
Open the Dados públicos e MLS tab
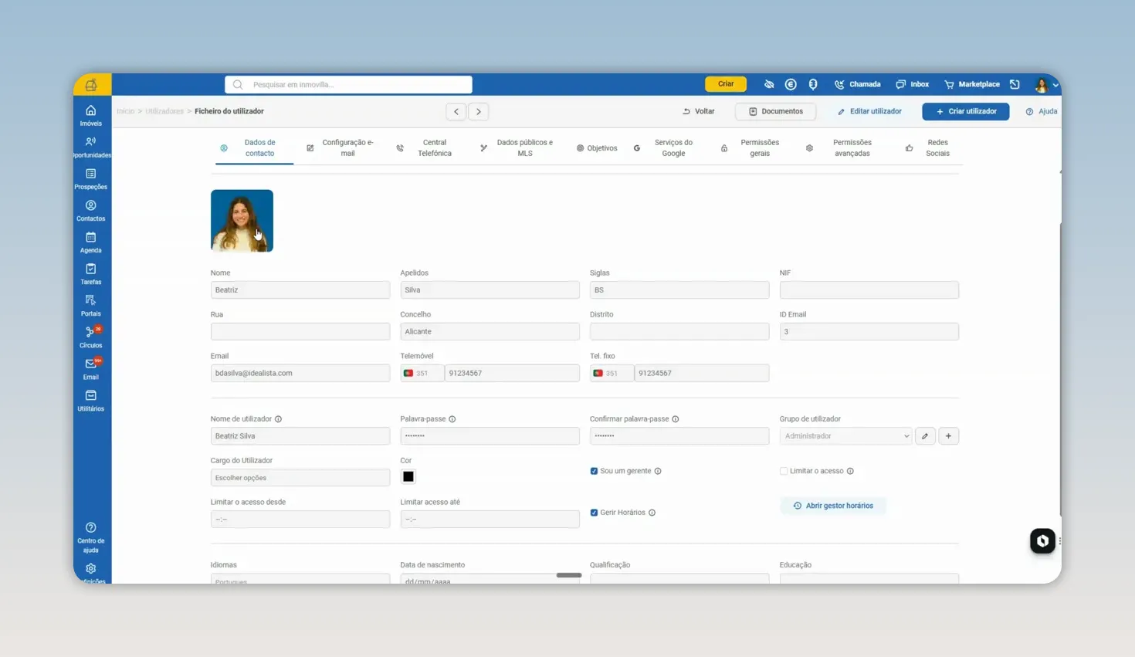pos(517,147)
